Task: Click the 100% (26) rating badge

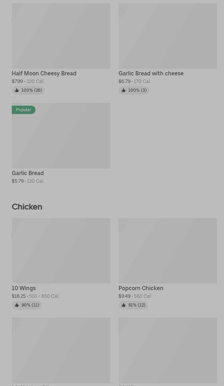Action: tap(29, 90)
